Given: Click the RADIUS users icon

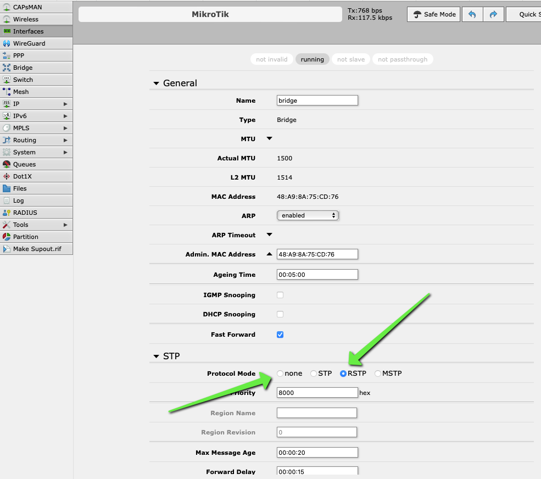Looking at the screenshot, I should coord(7,213).
